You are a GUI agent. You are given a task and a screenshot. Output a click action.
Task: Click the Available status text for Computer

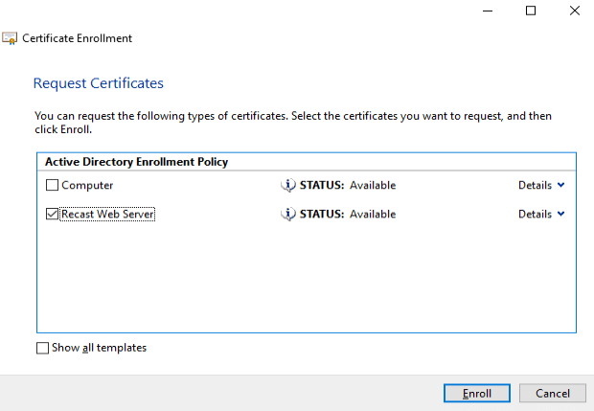click(372, 186)
